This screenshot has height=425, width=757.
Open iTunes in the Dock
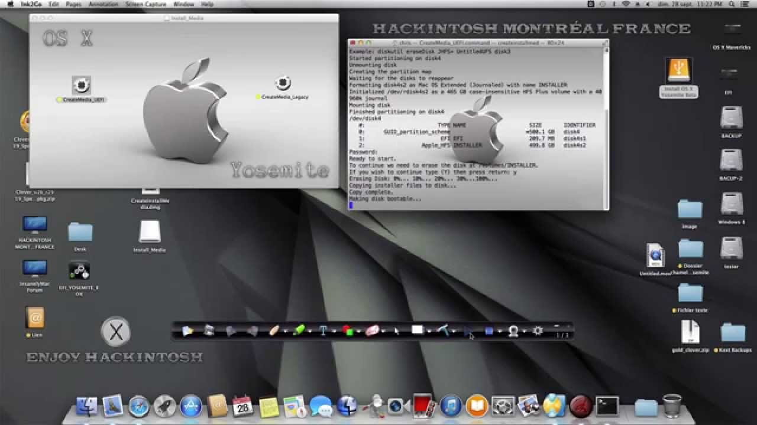[451, 406]
